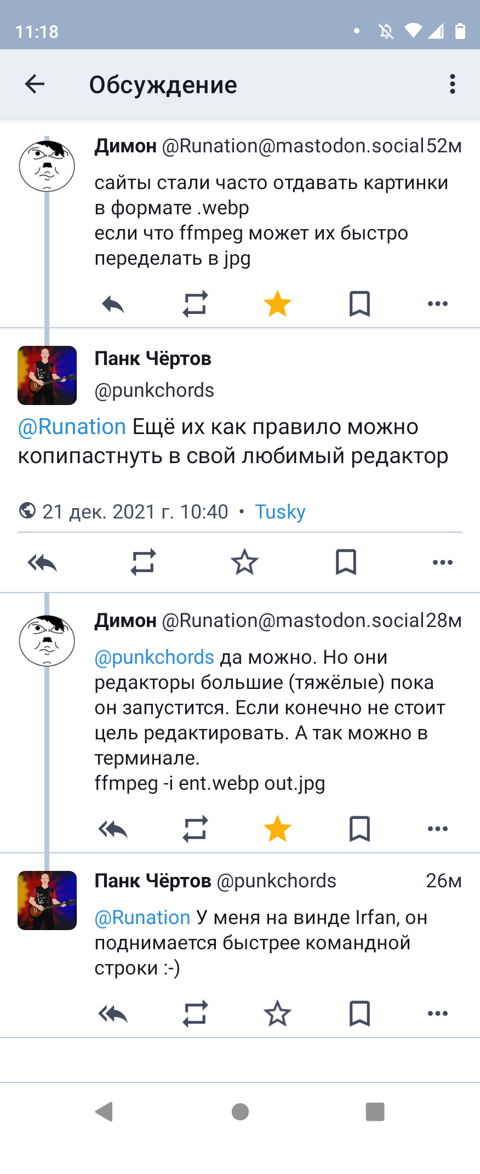
Task: Reply to Димон's webp format post
Action: [x=113, y=304]
